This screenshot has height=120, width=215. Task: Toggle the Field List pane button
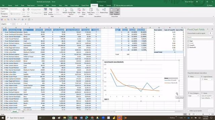(x=112, y=11)
